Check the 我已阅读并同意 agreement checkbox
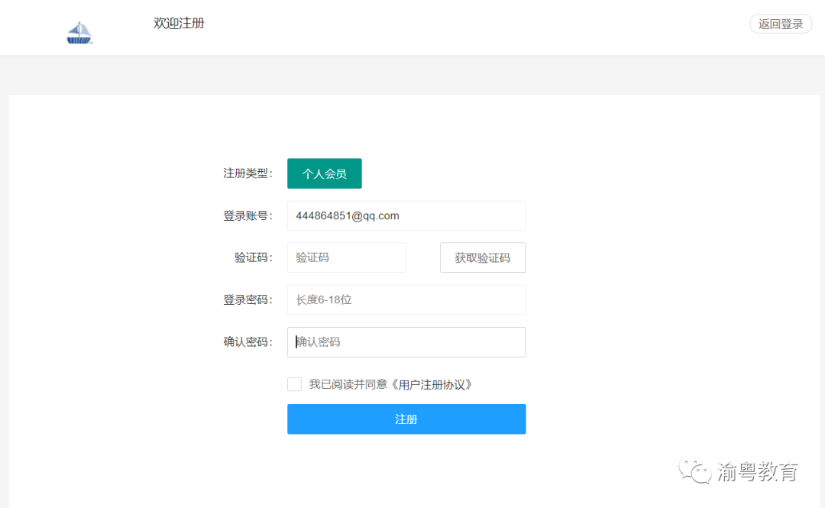This screenshot has width=825, height=508. [295, 383]
